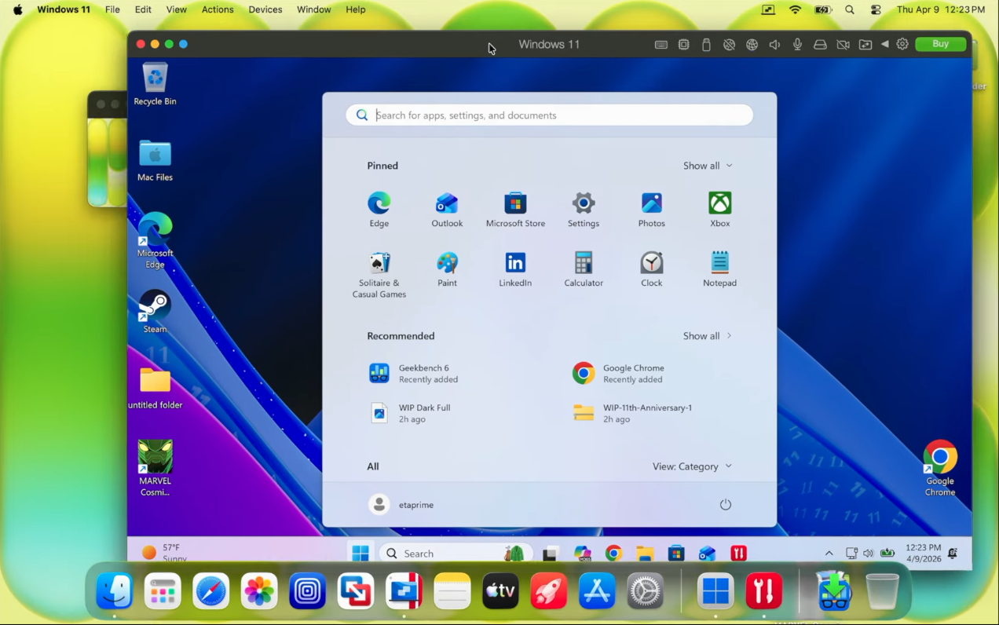Open the Edit menu
The image size is (999, 625).
143,9
